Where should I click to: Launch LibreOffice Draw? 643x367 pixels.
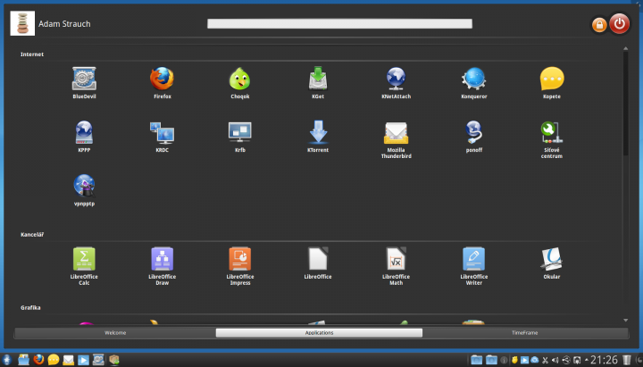[162, 266]
